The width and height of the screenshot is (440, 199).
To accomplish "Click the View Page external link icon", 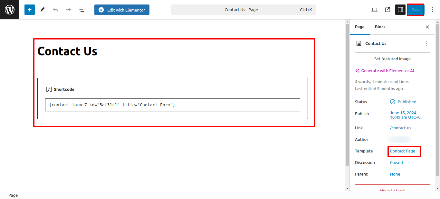I will click(x=387, y=10).
